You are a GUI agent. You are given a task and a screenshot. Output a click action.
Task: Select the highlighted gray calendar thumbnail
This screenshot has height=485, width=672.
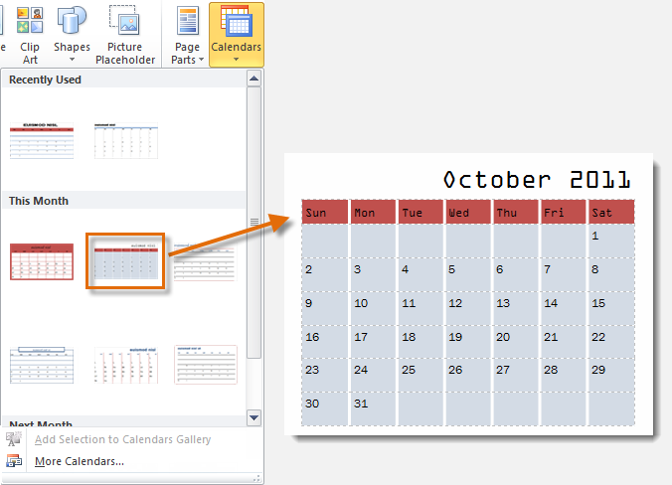pos(125,261)
